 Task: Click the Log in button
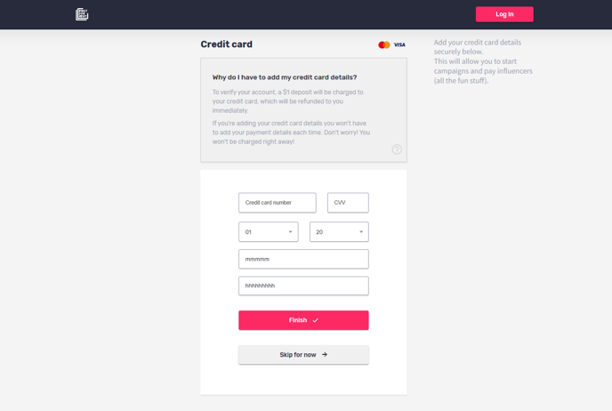click(x=504, y=14)
